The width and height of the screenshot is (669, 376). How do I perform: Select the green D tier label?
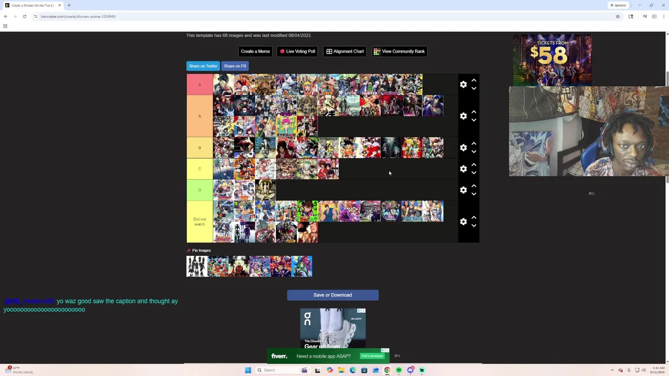point(200,190)
